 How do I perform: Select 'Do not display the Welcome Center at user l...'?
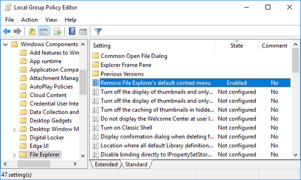pyautogui.click(x=157, y=118)
